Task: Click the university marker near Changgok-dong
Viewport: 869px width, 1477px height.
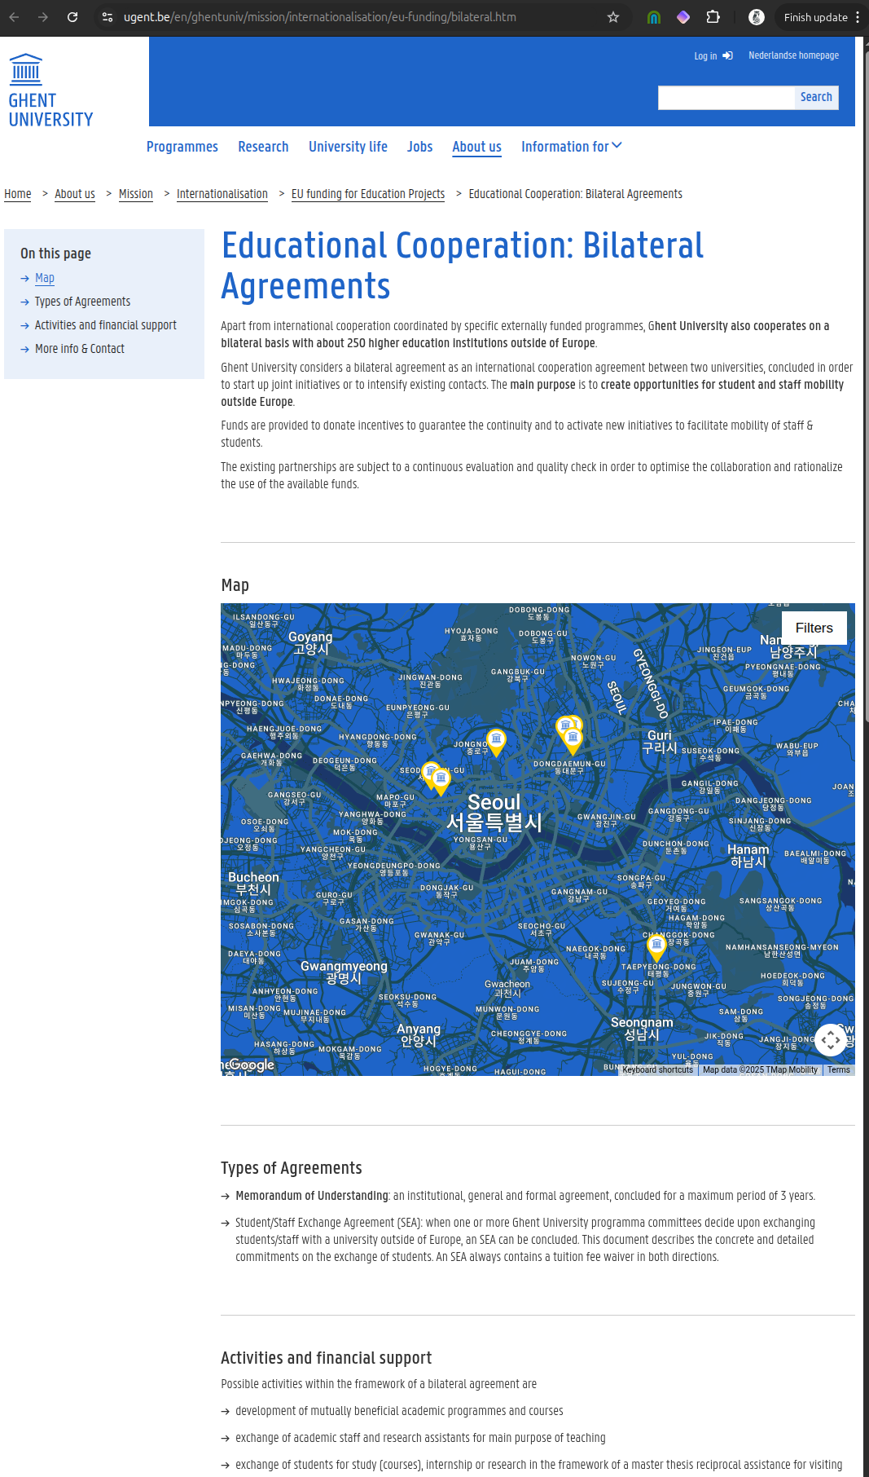Action: point(656,947)
